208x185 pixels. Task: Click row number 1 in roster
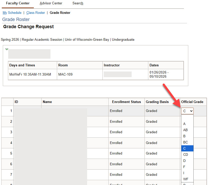pos(11,111)
